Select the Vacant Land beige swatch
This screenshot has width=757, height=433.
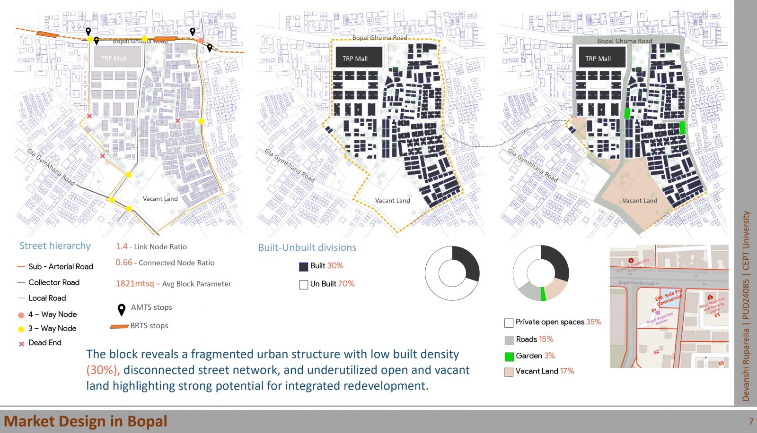tap(509, 372)
